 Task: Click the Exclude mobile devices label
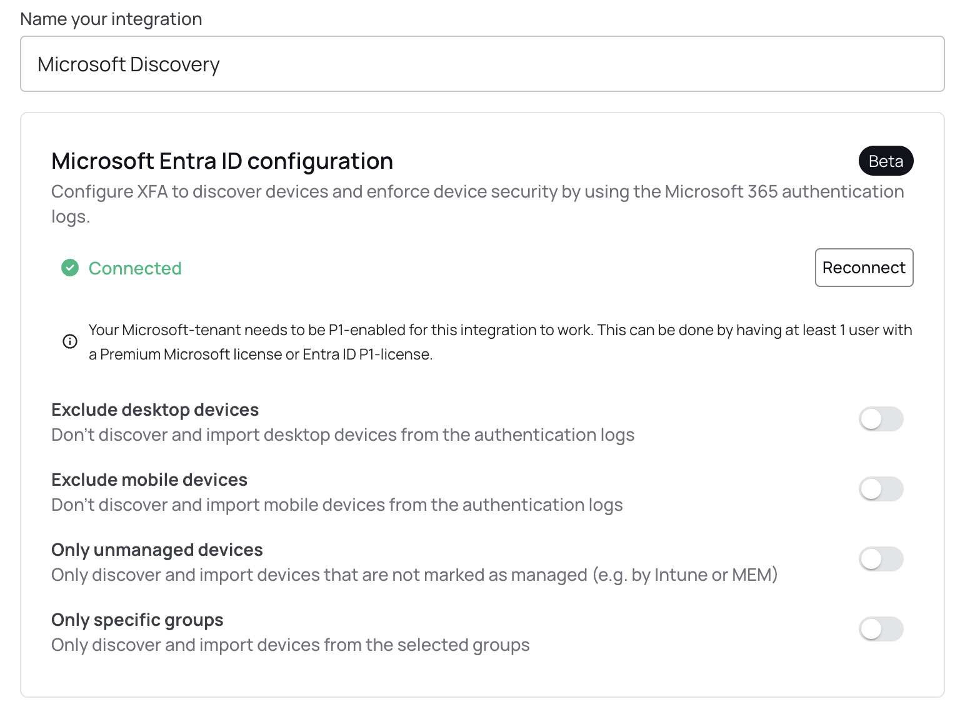click(149, 480)
